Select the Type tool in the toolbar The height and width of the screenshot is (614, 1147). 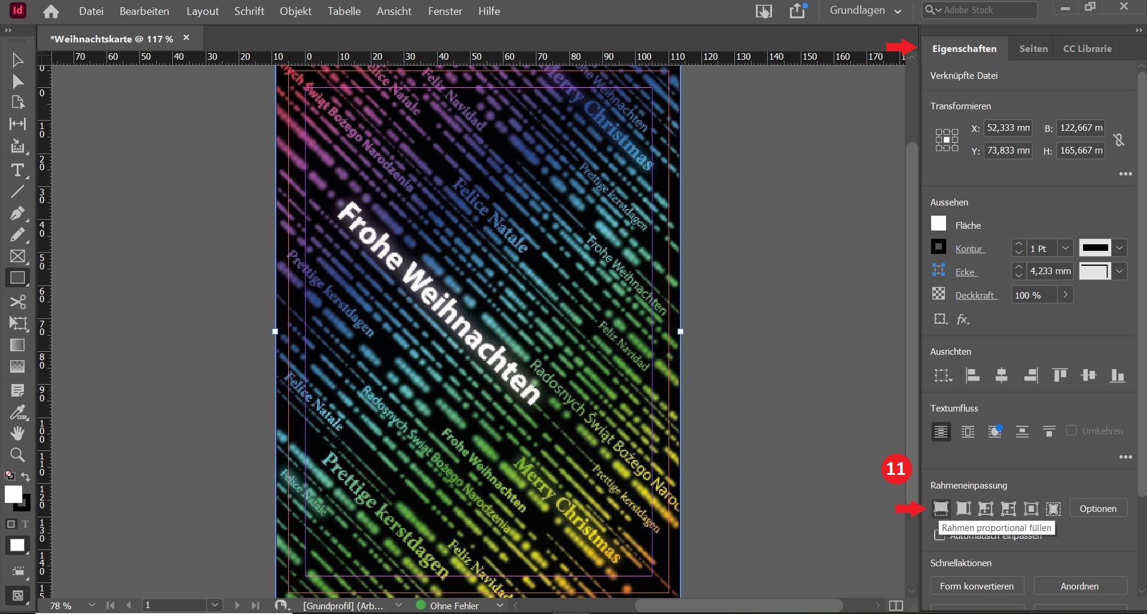pos(17,170)
